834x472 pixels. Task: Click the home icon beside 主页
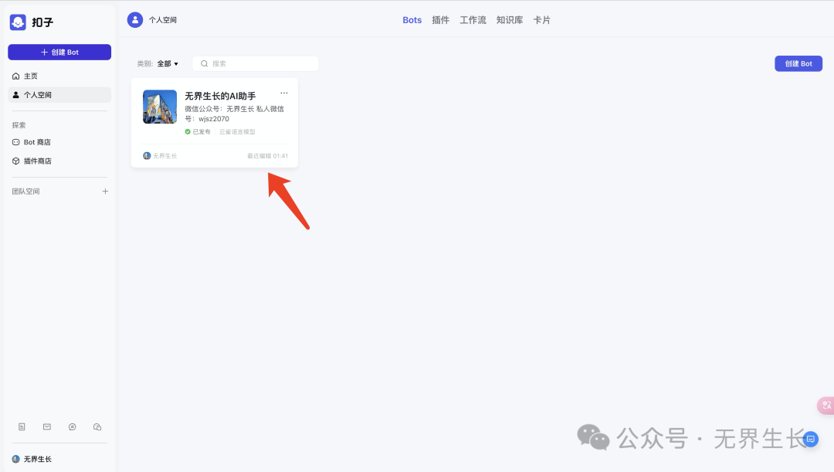16,76
